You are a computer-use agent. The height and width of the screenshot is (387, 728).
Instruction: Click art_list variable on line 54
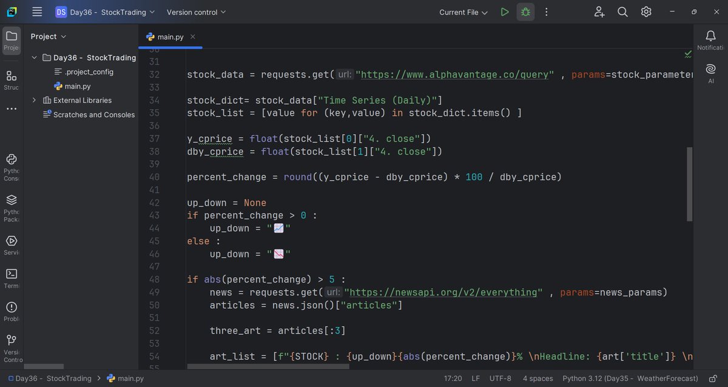(x=232, y=357)
